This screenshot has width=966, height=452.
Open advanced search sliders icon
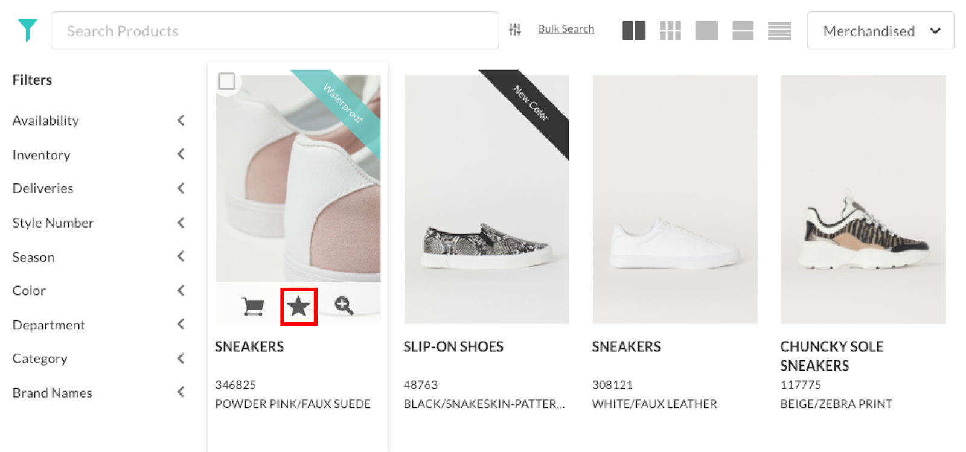point(514,30)
